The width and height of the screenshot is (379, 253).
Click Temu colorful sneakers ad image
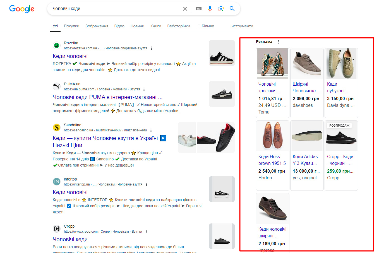pyautogui.click(x=273, y=63)
